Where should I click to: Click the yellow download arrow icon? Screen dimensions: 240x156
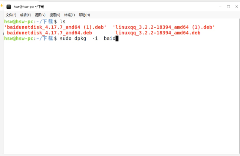click(x=1, y=6)
